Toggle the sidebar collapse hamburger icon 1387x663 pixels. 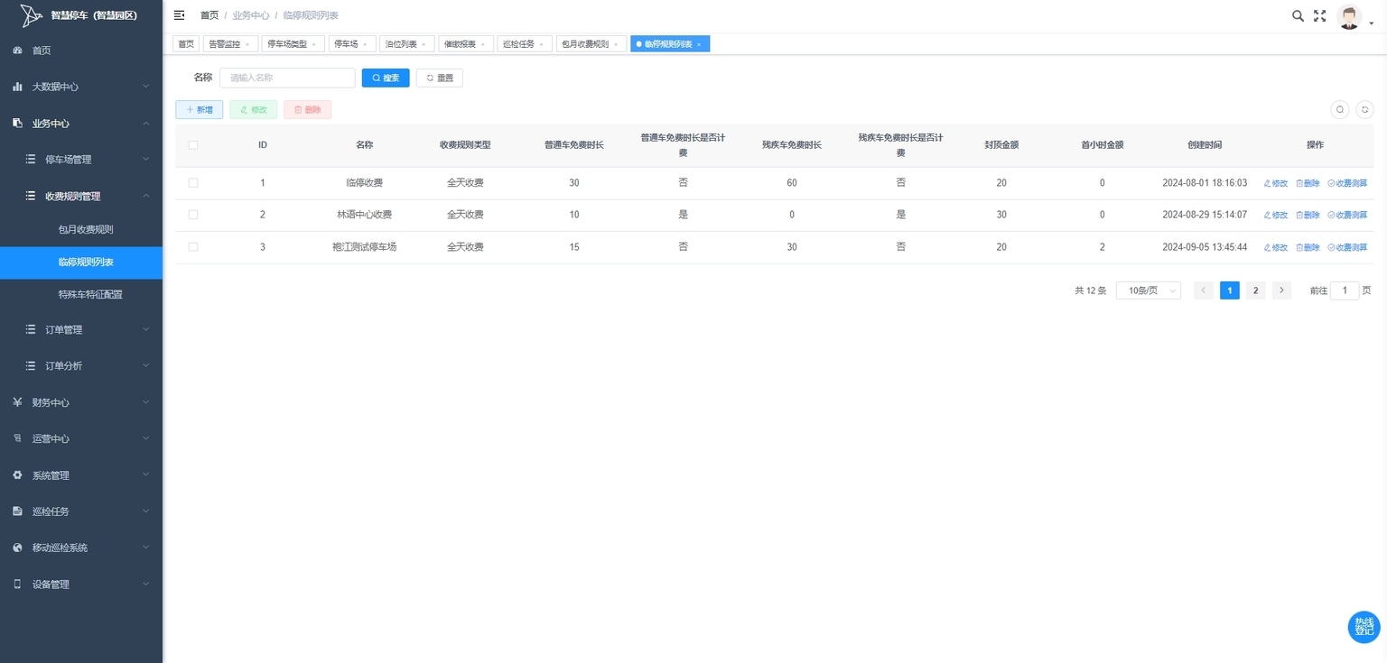click(x=179, y=15)
